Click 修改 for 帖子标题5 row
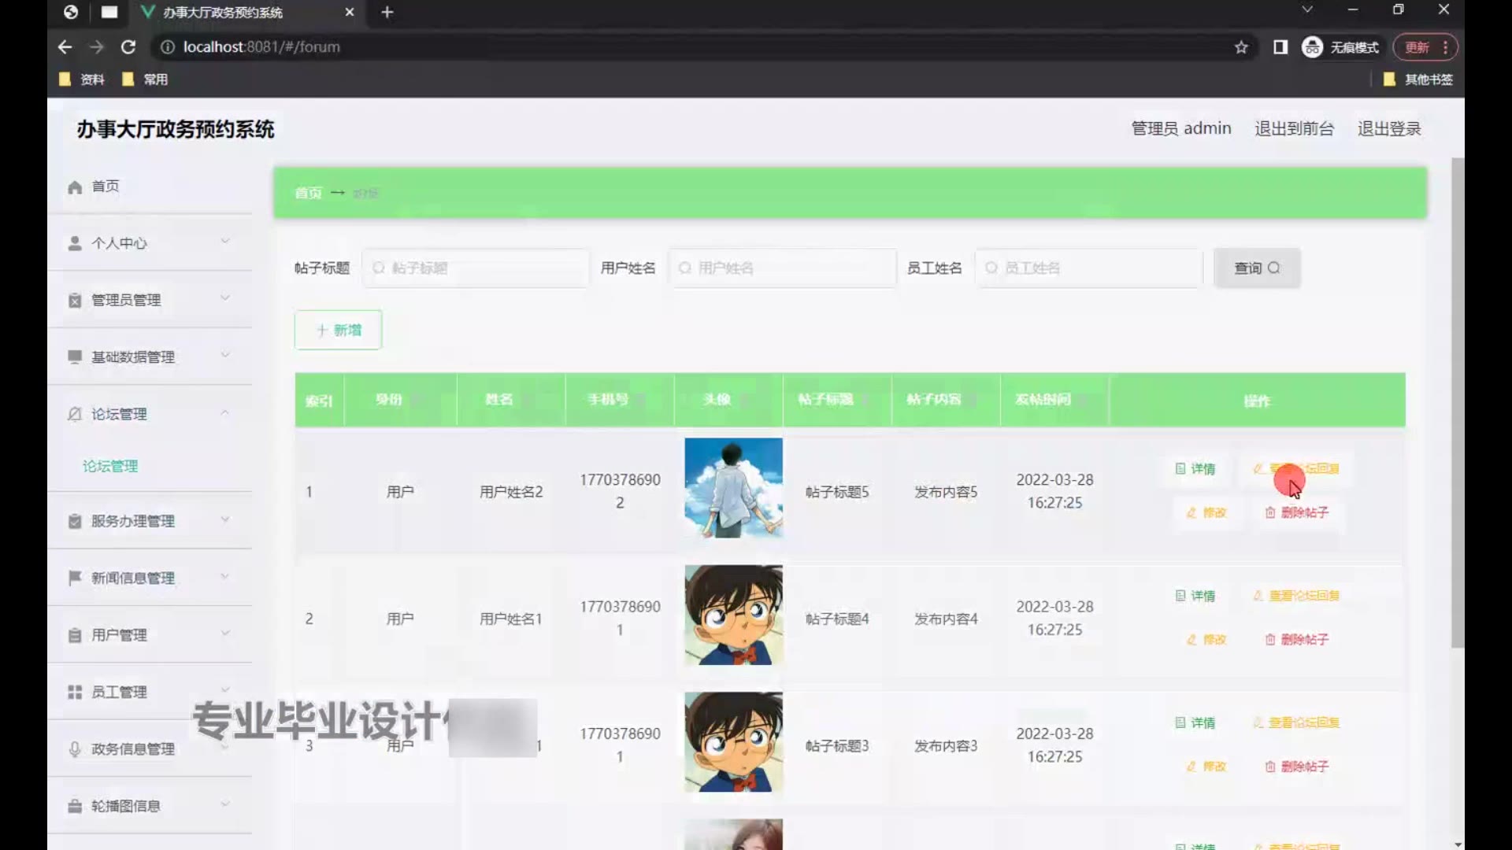Image resolution: width=1512 pixels, height=850 pixels. pyautogui.click(x=1206, y=512)
